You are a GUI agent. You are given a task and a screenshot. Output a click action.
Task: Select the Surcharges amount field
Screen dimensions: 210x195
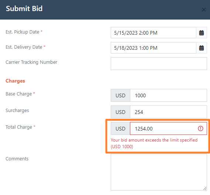[x=169, y=112]
